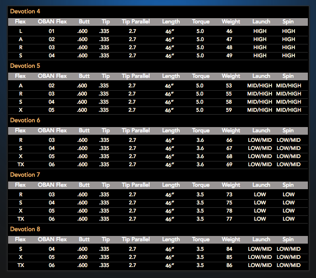Viewport: 316px width, 278px height.
Task: Click LOW/MID spin in Devotion 8 row S
Action: [x=289, y=249]
